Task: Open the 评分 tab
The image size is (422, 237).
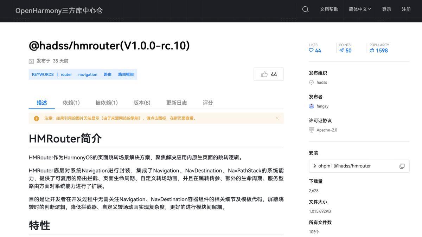Action: (208, 103)
